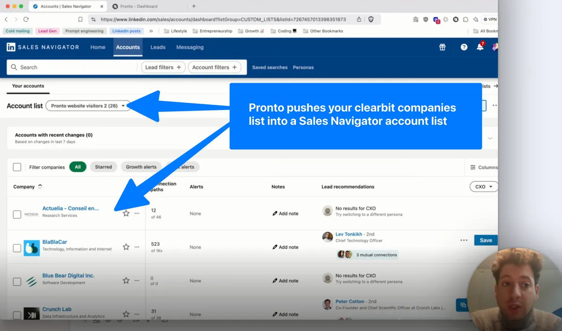562x331 pixels.
Task: Add note to the Actuelia row
Action: 285,213
